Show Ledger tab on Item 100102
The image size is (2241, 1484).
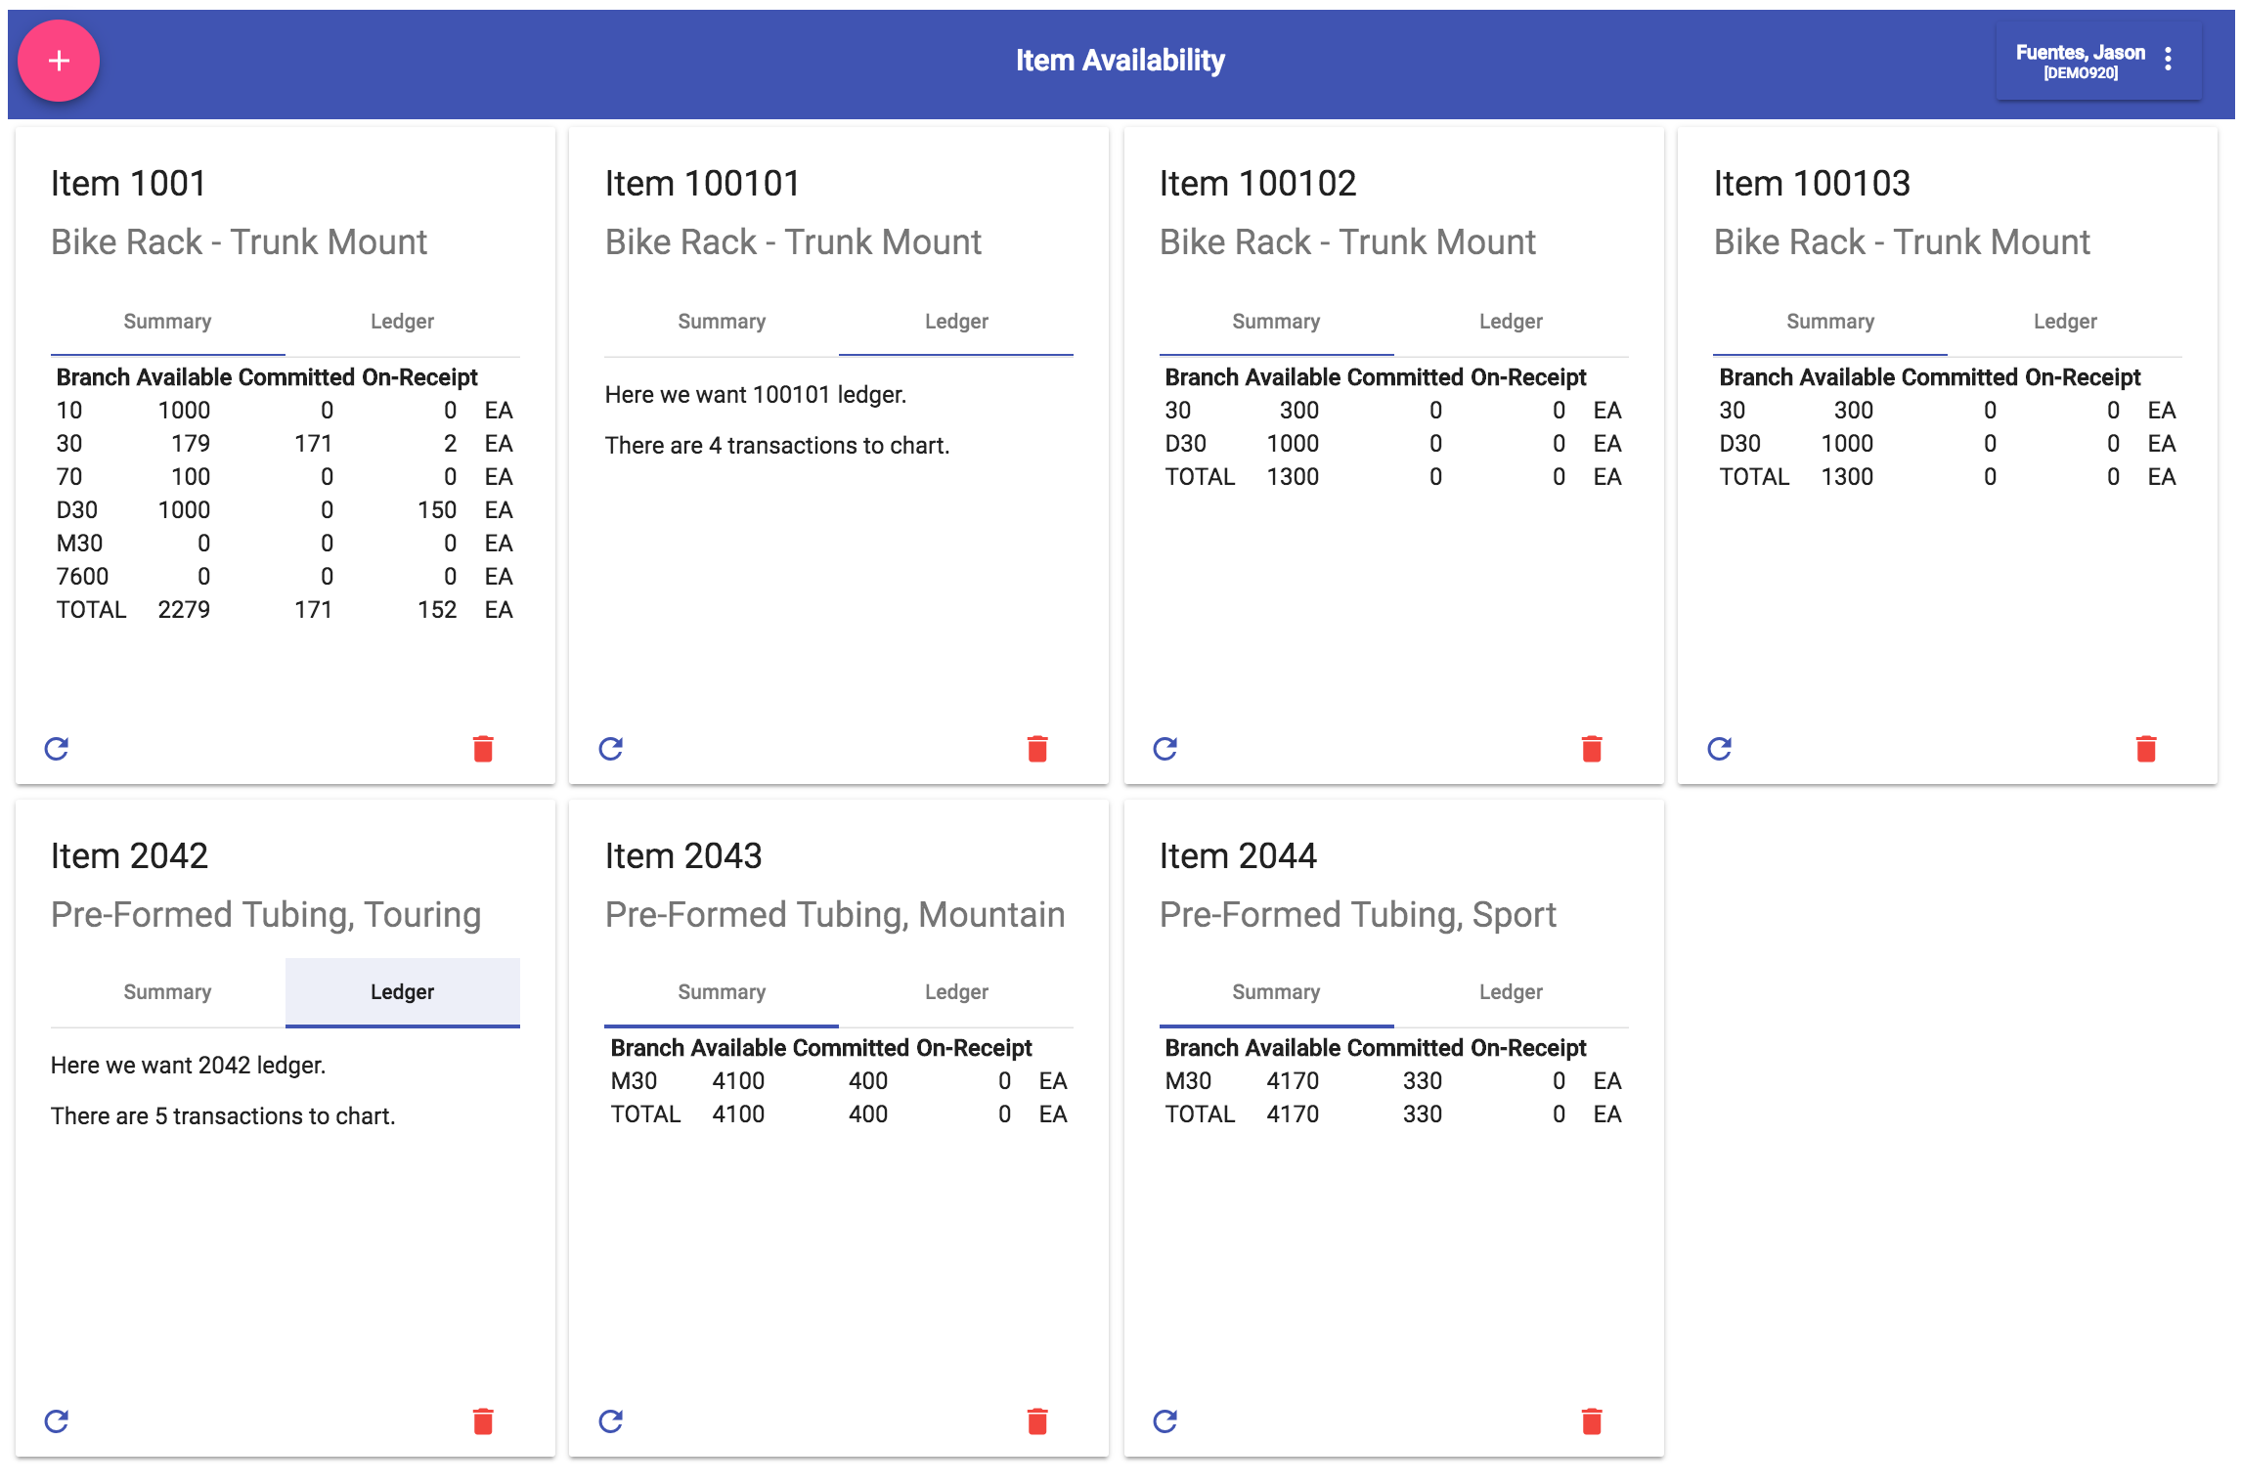(1512, 322)
